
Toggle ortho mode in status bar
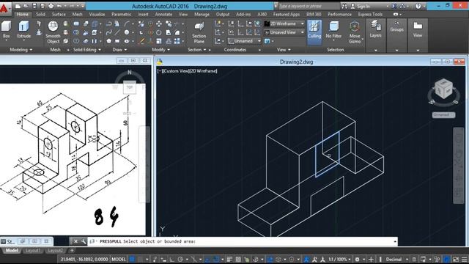(x=172, y=259)
